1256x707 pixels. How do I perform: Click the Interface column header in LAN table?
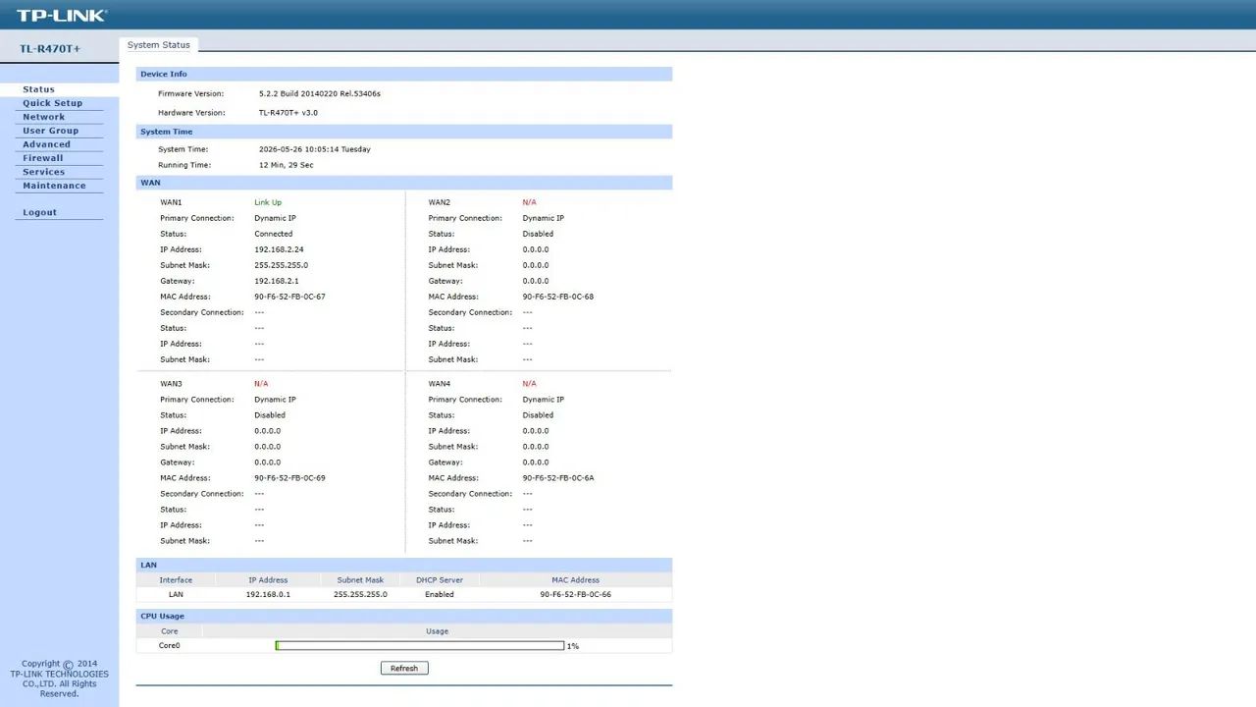click(x=176, y=580)
